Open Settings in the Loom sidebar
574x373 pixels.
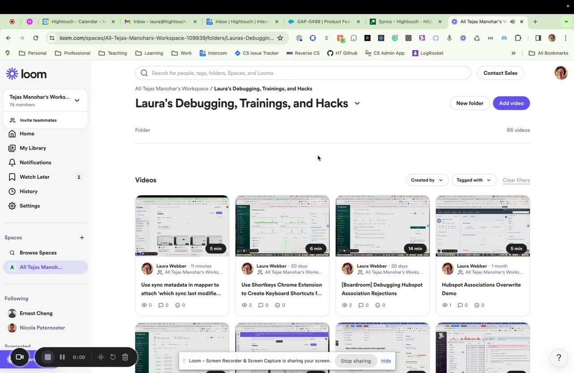click(x=30, y=206)
